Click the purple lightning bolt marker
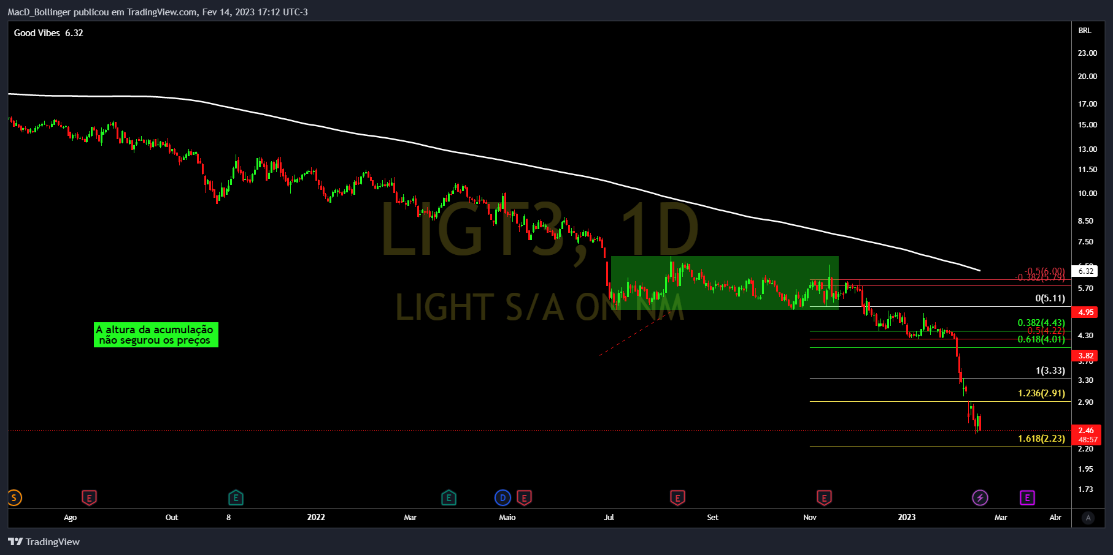 (x=980, y=498)
